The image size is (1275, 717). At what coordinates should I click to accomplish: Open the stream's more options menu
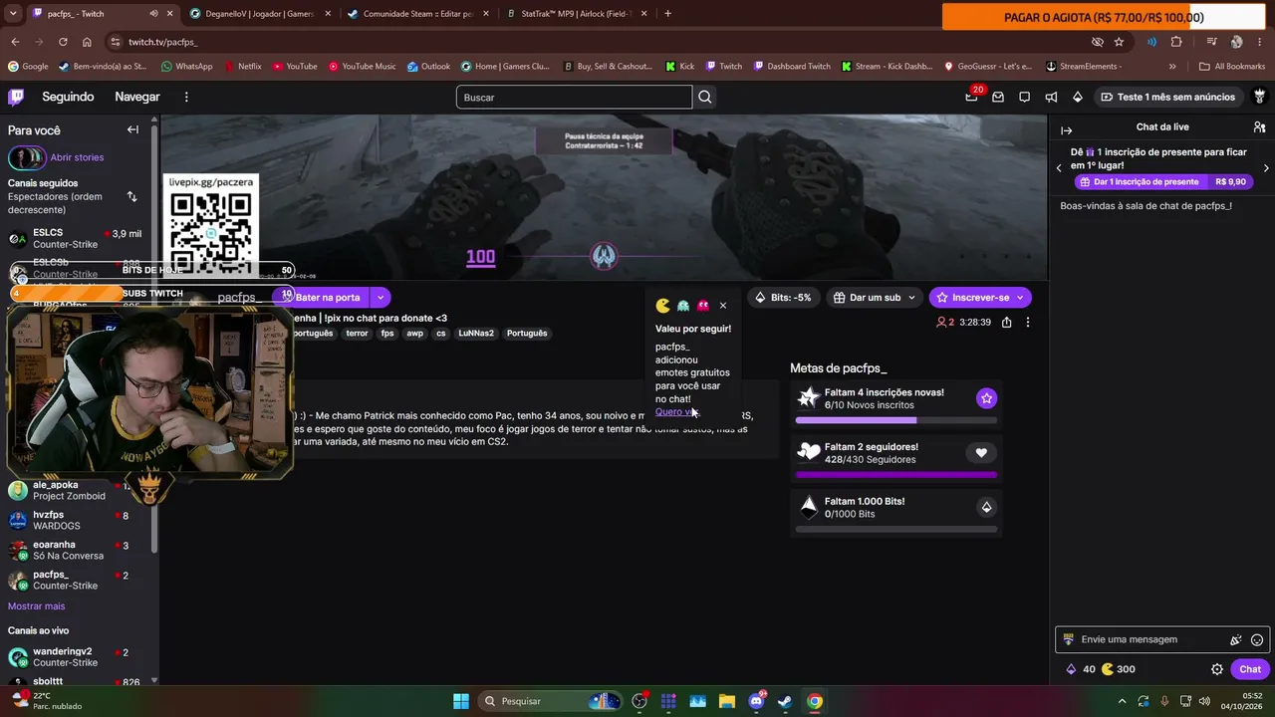click(1028, 323)
